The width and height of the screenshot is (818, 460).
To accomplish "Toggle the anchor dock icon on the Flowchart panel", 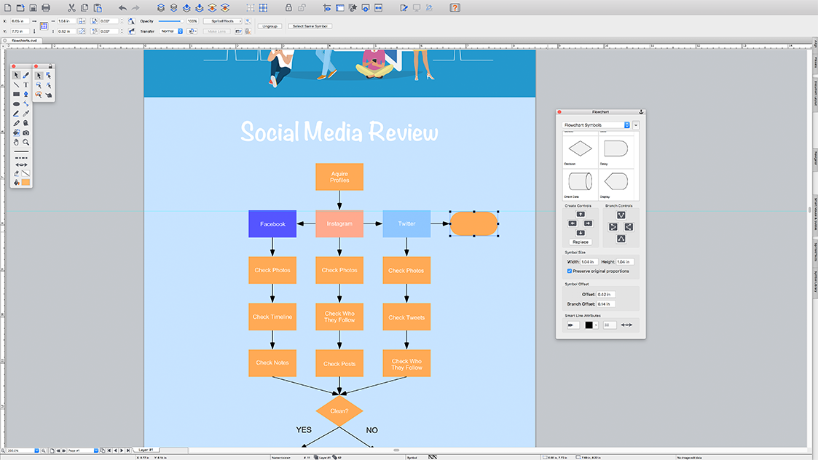I will click(x=641, y=111).
